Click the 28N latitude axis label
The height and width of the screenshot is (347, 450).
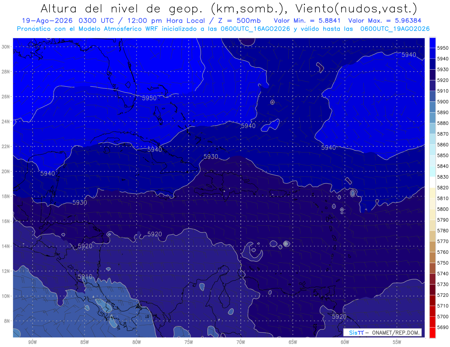pos(5,71)
